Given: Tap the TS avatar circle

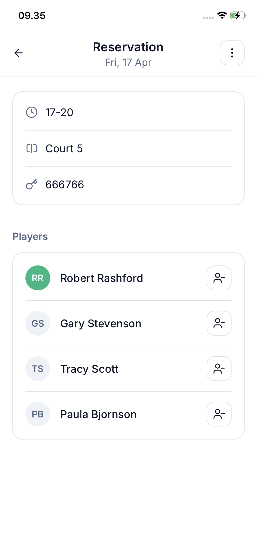Looking at the screenshot, I should point(38,369).
